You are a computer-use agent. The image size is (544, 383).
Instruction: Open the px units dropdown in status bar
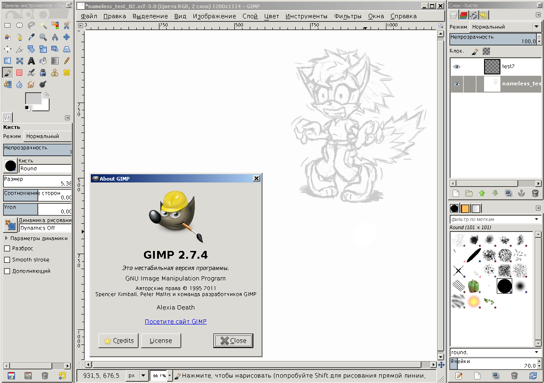[x=136, y=375]
